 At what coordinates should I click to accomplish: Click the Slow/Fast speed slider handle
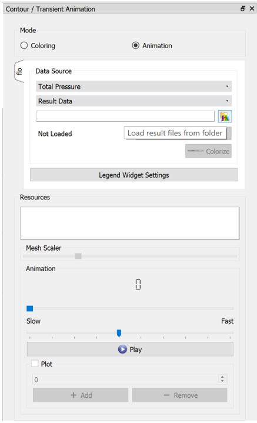tap(119, 333)
